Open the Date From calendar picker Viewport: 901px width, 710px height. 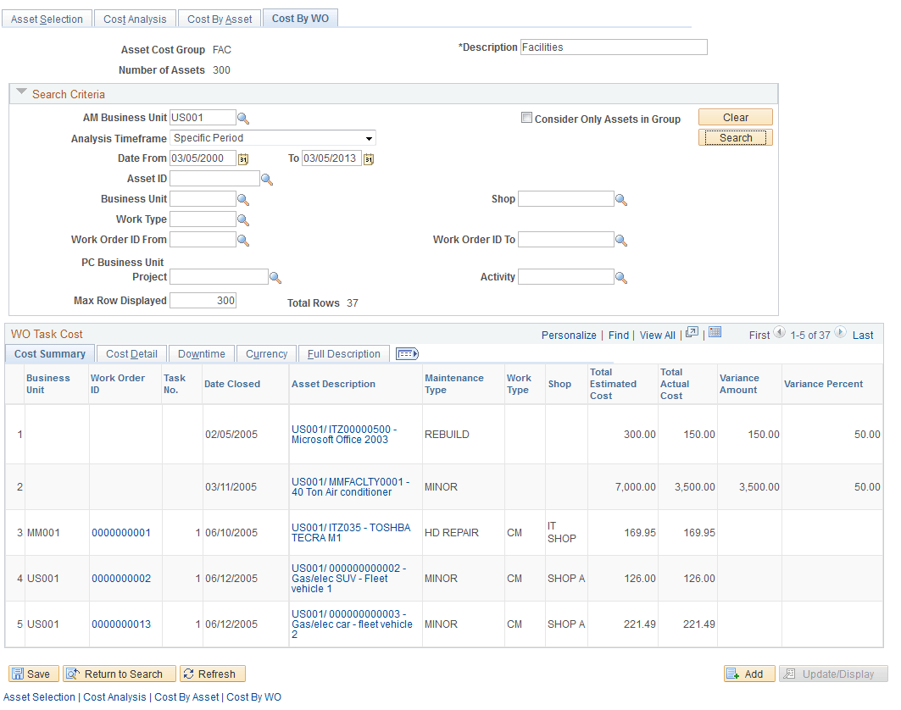tap(244, 158)
